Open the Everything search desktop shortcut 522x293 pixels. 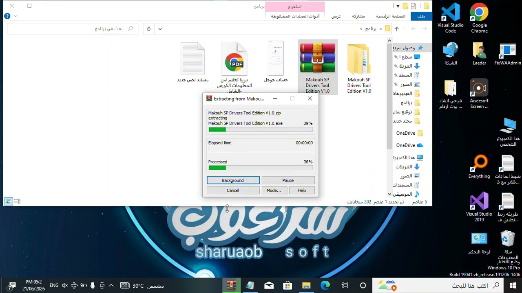coord(479,167)
